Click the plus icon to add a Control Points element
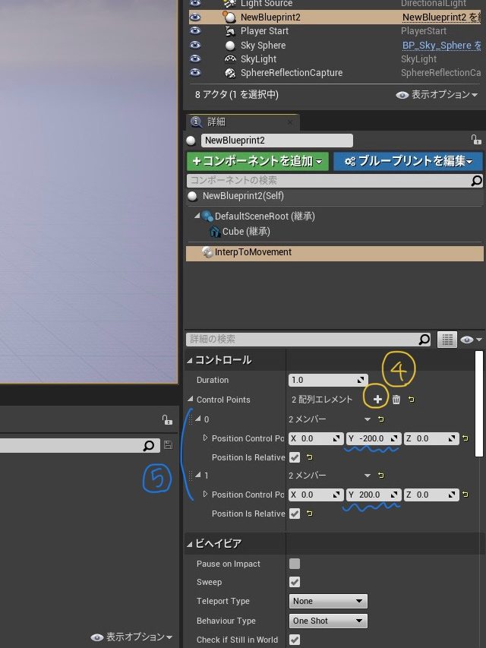Image resolution: width=486 pixels, height=648 pixels. (x=377, y=400)
